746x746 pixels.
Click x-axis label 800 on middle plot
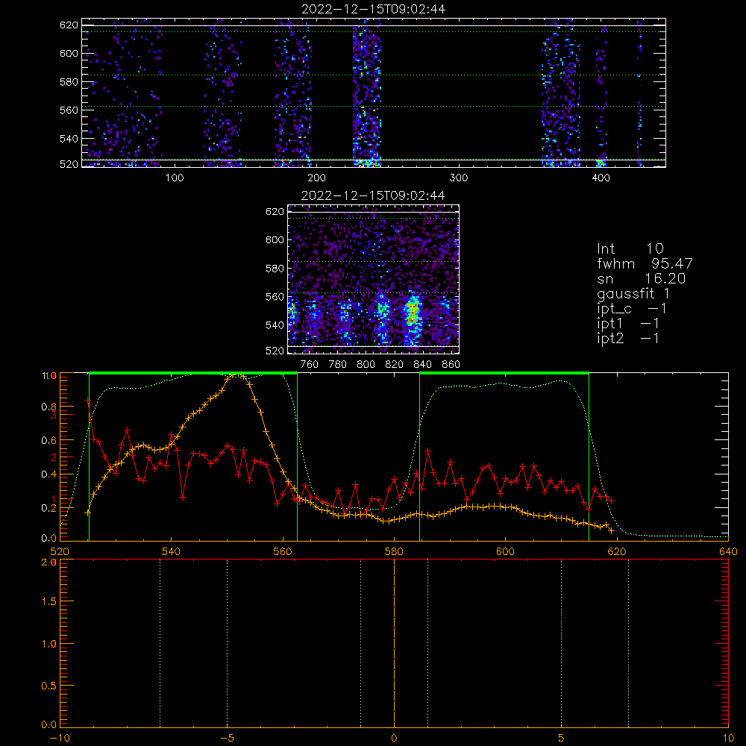pyautogui.click(x=366, y=365)
